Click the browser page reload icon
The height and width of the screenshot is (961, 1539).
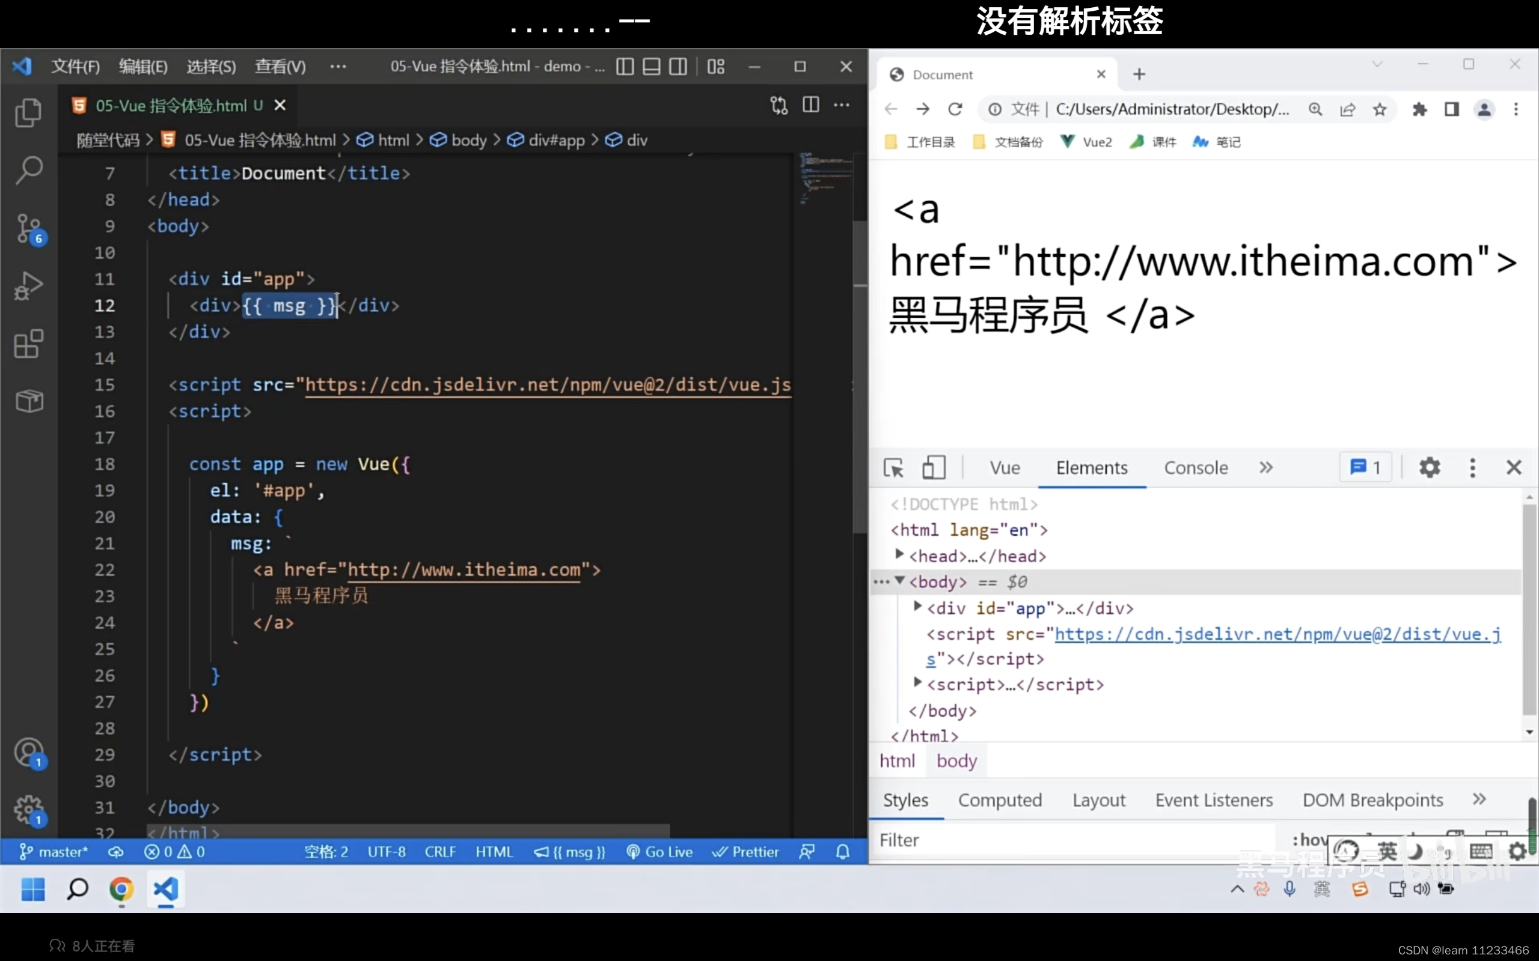click(955, 109)
